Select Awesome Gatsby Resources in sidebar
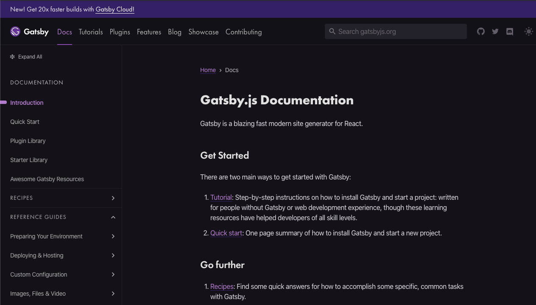The height and width of the screenshot is (305, 536). pyautogui.click(x=47, y=179)
